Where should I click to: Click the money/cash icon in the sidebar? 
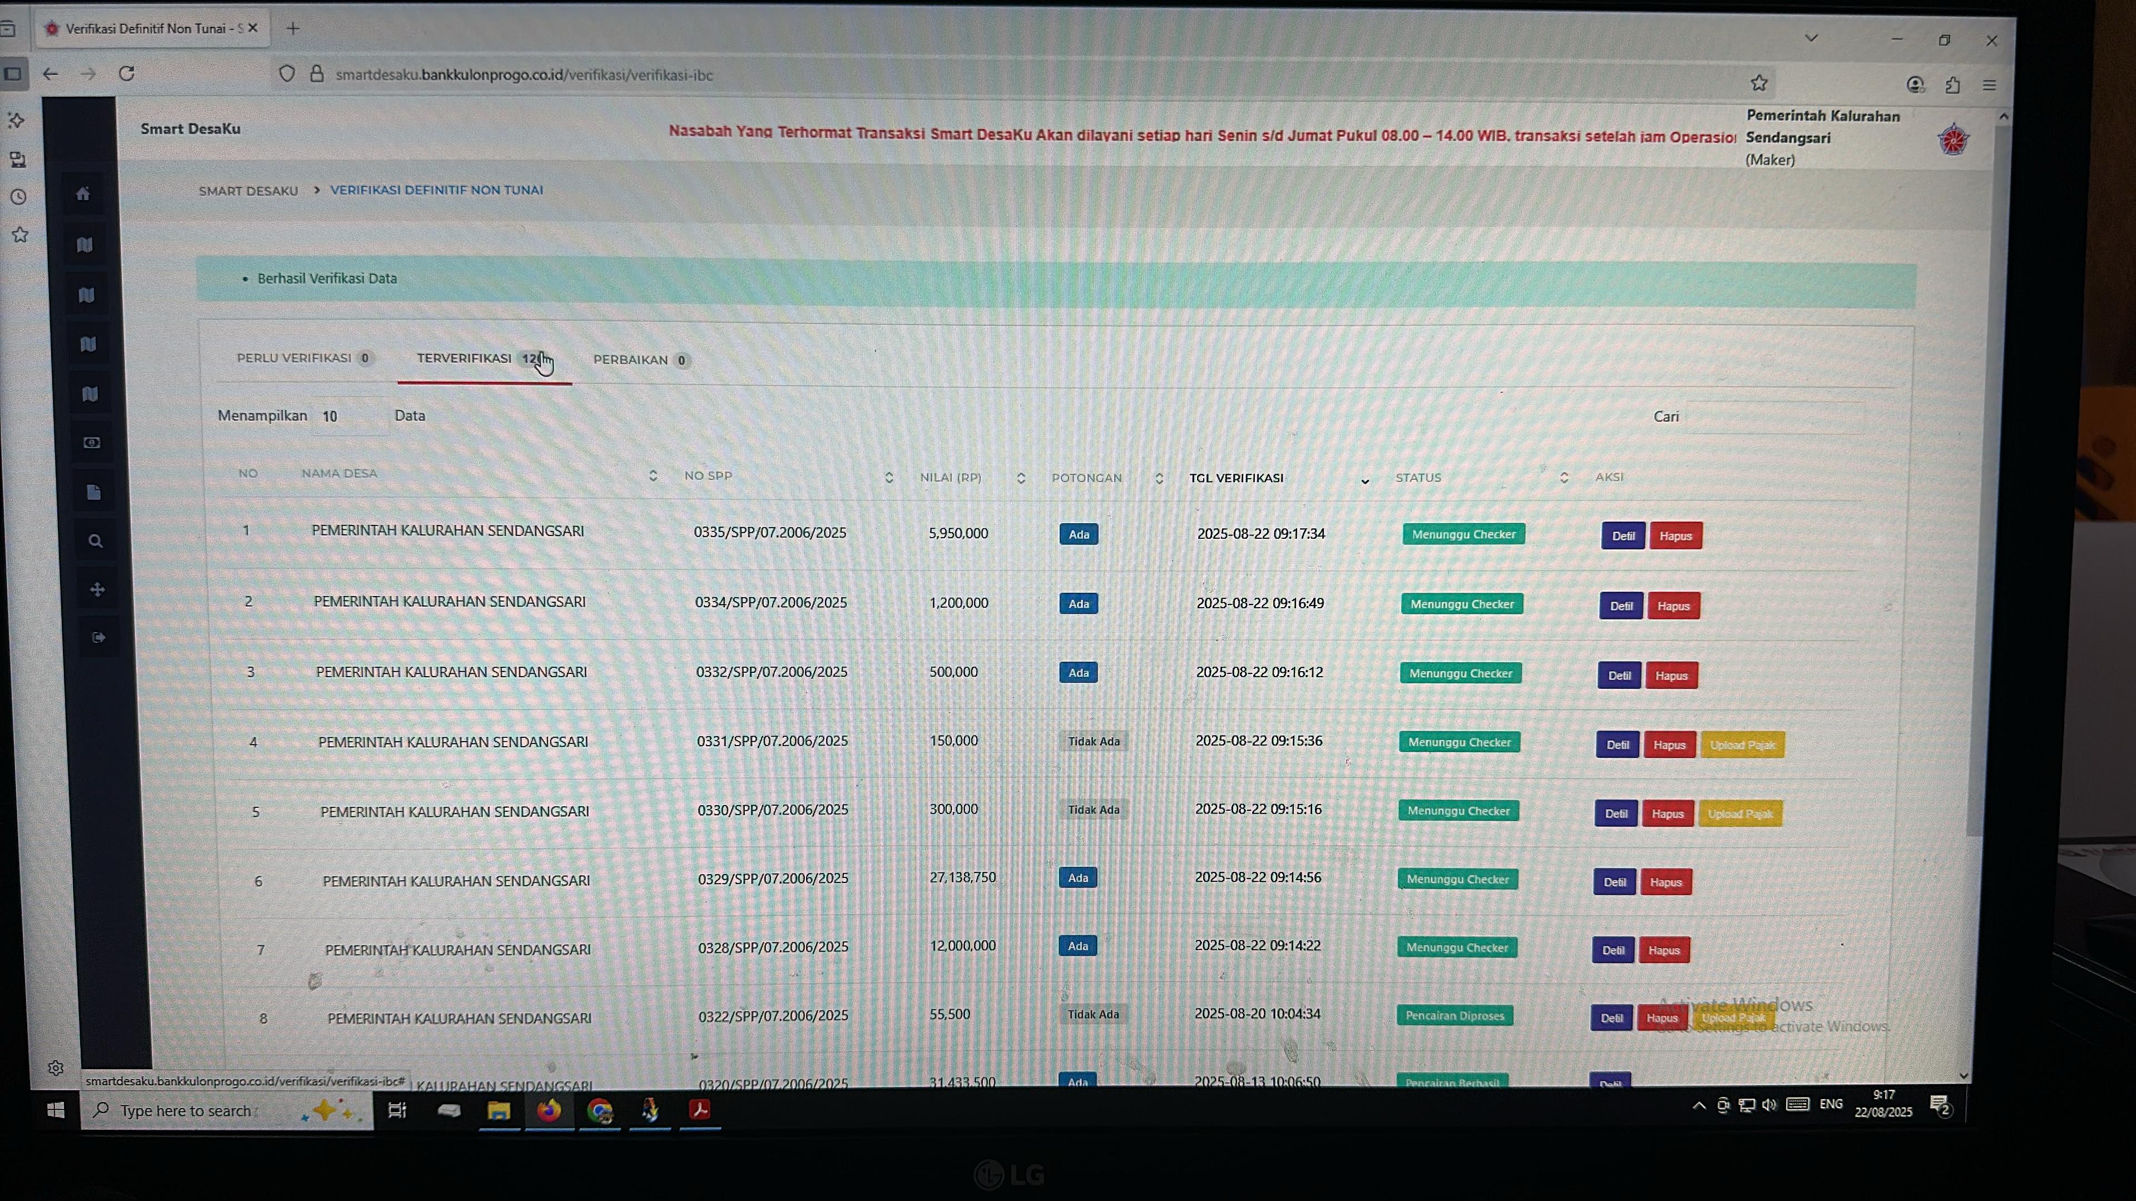[92, 443]
